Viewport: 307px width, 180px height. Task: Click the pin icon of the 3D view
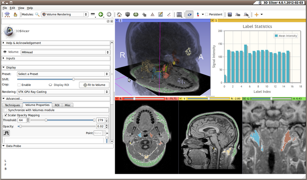[117, 20]
